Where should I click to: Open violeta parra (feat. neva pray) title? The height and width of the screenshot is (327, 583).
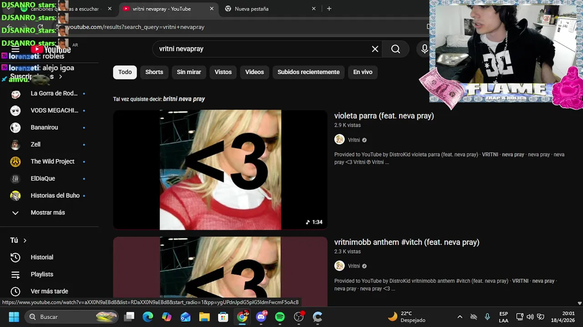[x=384, y=116]
